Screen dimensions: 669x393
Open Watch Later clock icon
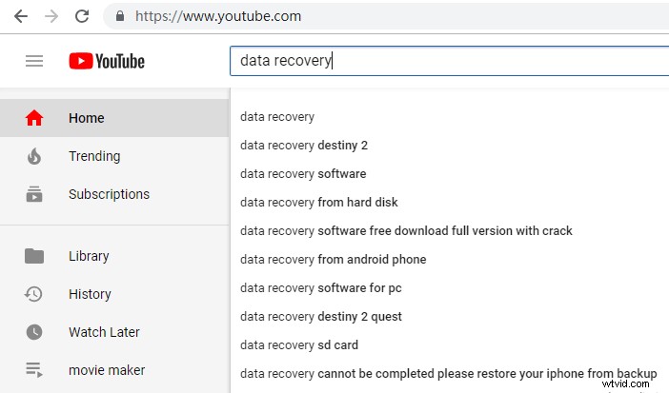(34, 332)
